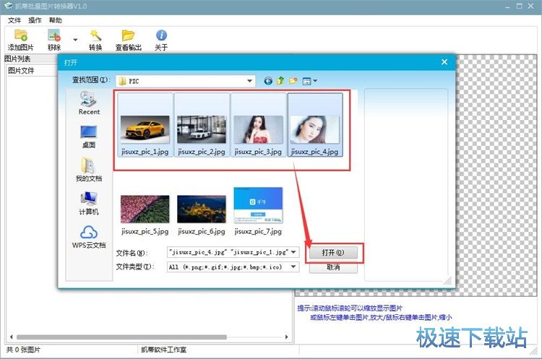The image size is (542, 359).
Task: Click the up one level folder icon
Action: tap(280, 81)
